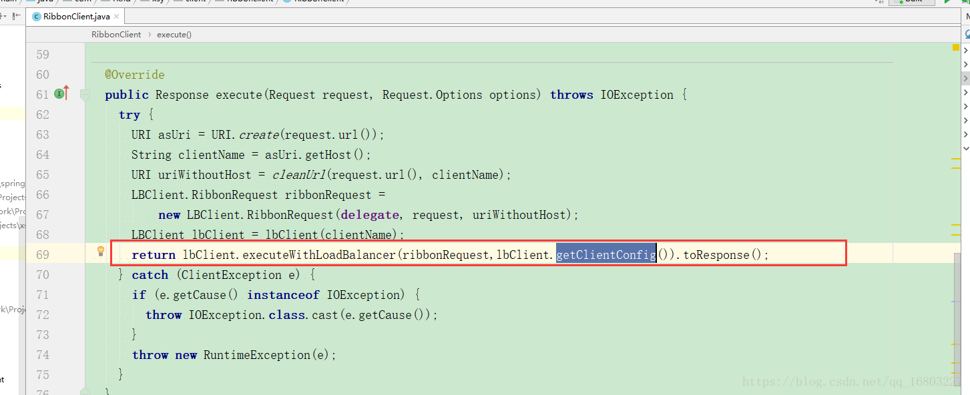Click the green Run button in toolbar
The height and width of the screenshot is (395, 970).
[x=947, y=2]
